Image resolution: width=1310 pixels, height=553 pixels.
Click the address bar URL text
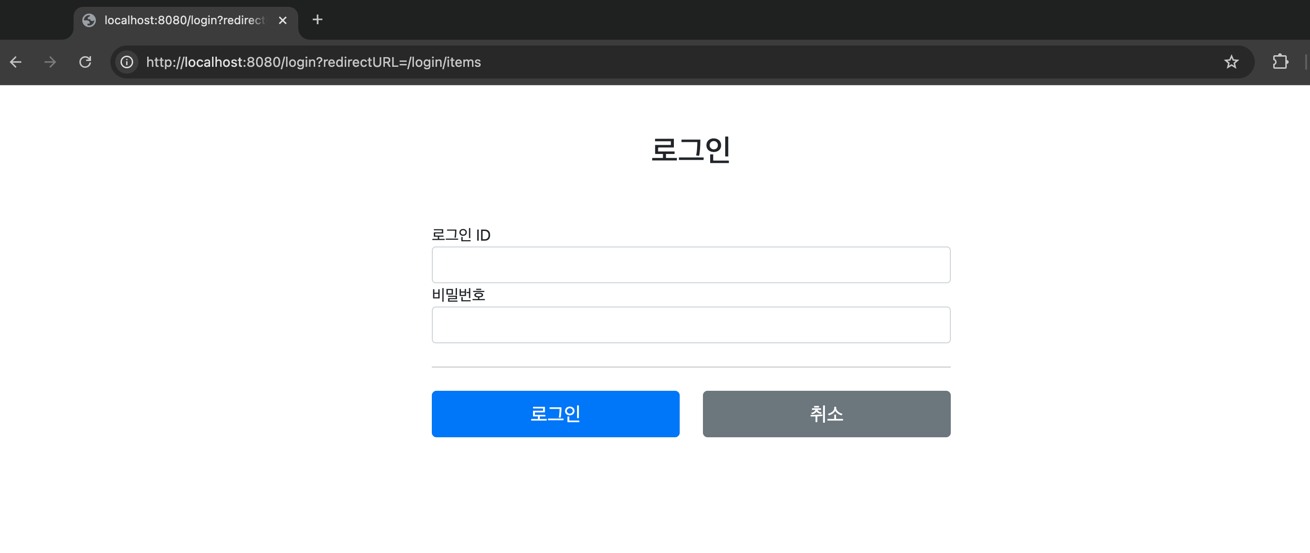[313, 62]
